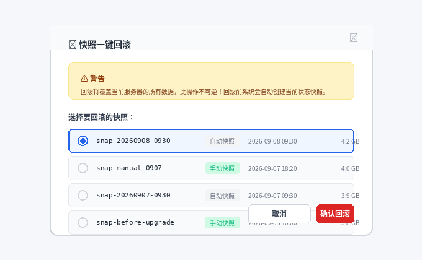The width and height of the screenshot is (422, 260).
Task: Select snap-20260908-0930 radio button
Action: coord(83,141)
